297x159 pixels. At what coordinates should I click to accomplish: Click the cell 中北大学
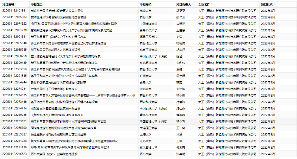click(146, 89)
